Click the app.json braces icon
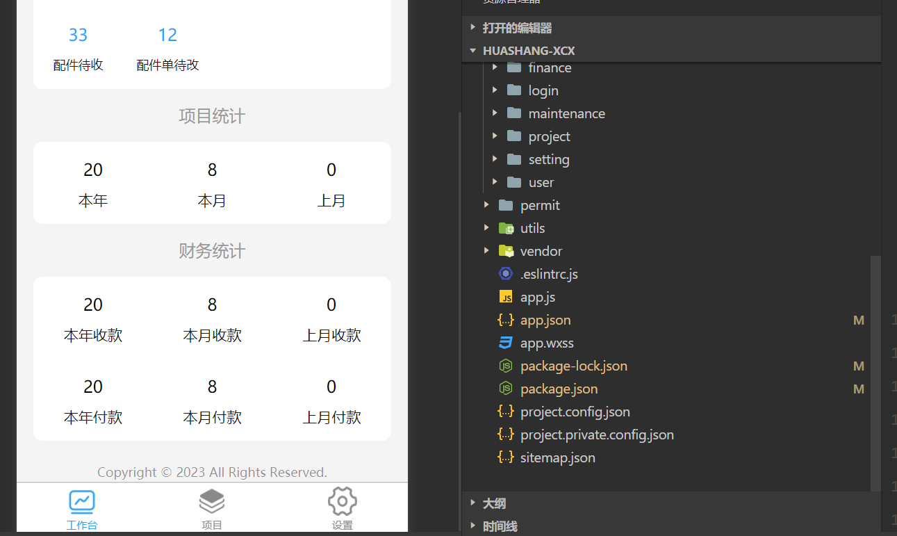 click(506, 320)
